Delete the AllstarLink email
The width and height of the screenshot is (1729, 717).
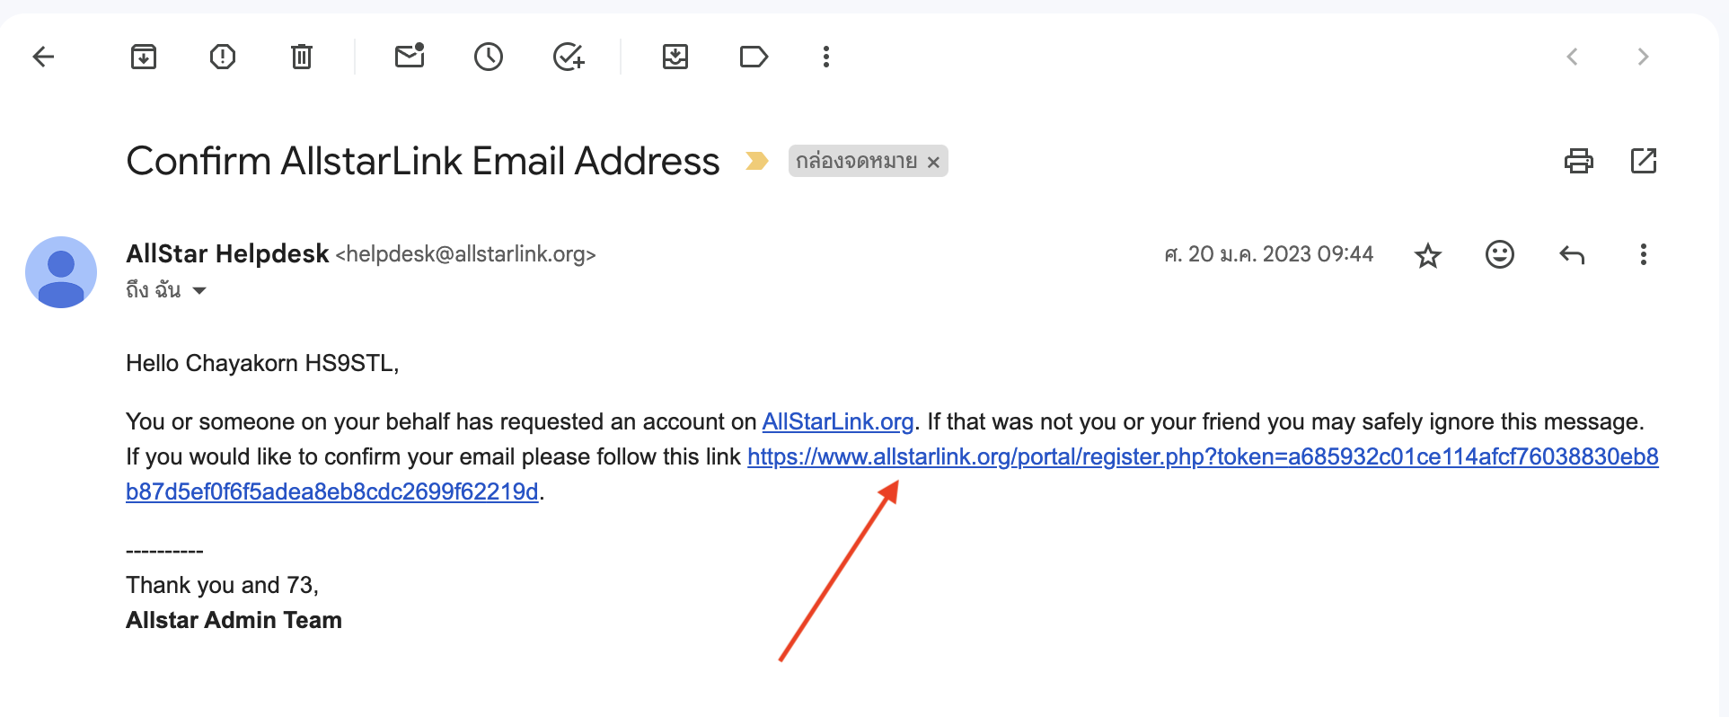coord(302,58)
